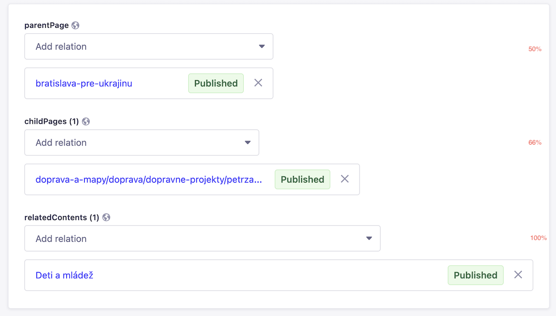Click the globe icon beside childPages label

(x=86, y=121)
